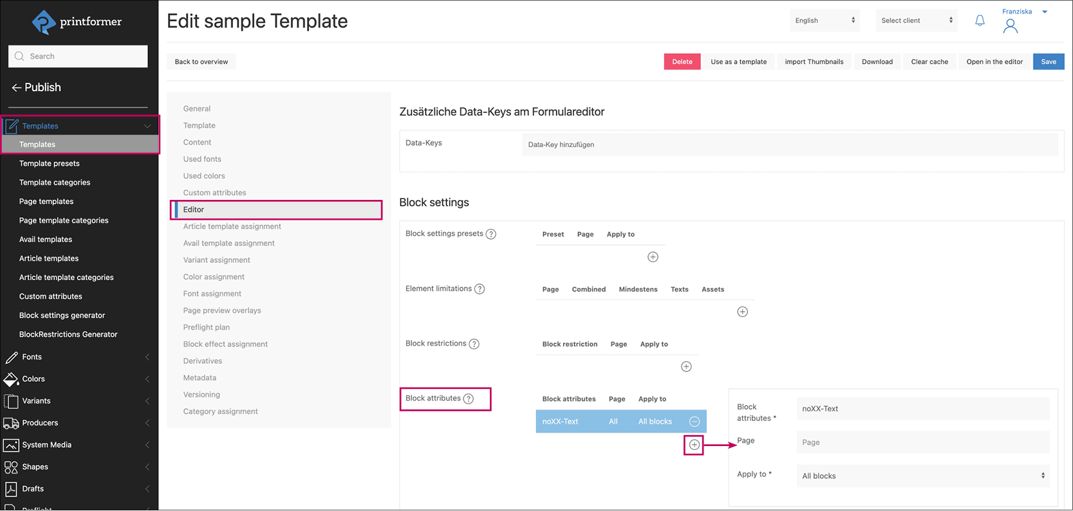
Task: Open the Select client dropdown
Action: coord(917,21)
